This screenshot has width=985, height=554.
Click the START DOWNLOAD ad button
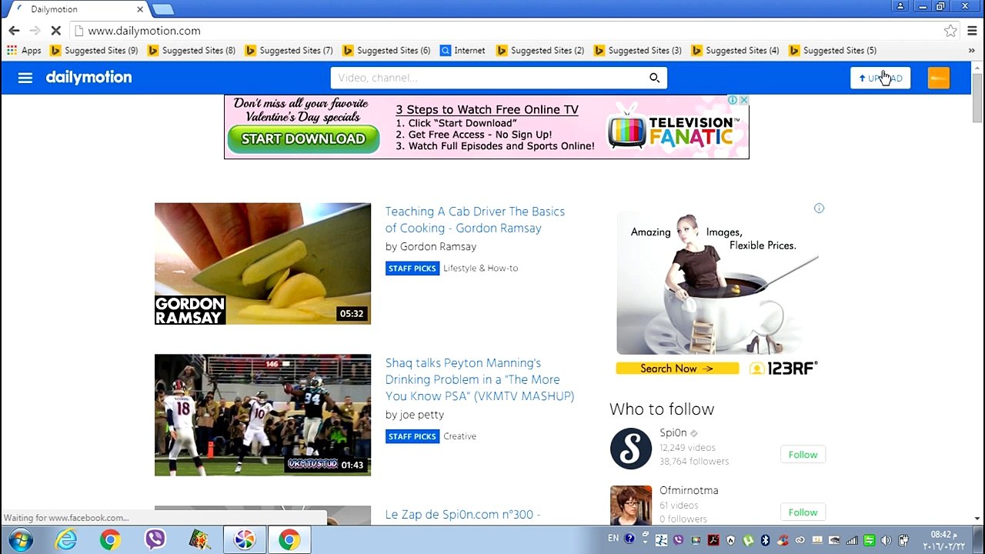pyautogui.click(x=303, y=139)
